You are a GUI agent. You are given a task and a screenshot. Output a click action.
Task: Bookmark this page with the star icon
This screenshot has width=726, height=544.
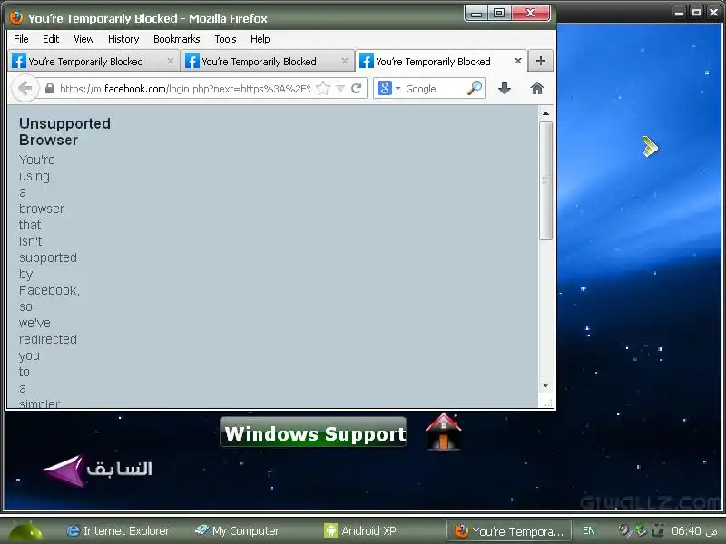tap(323, 88)
